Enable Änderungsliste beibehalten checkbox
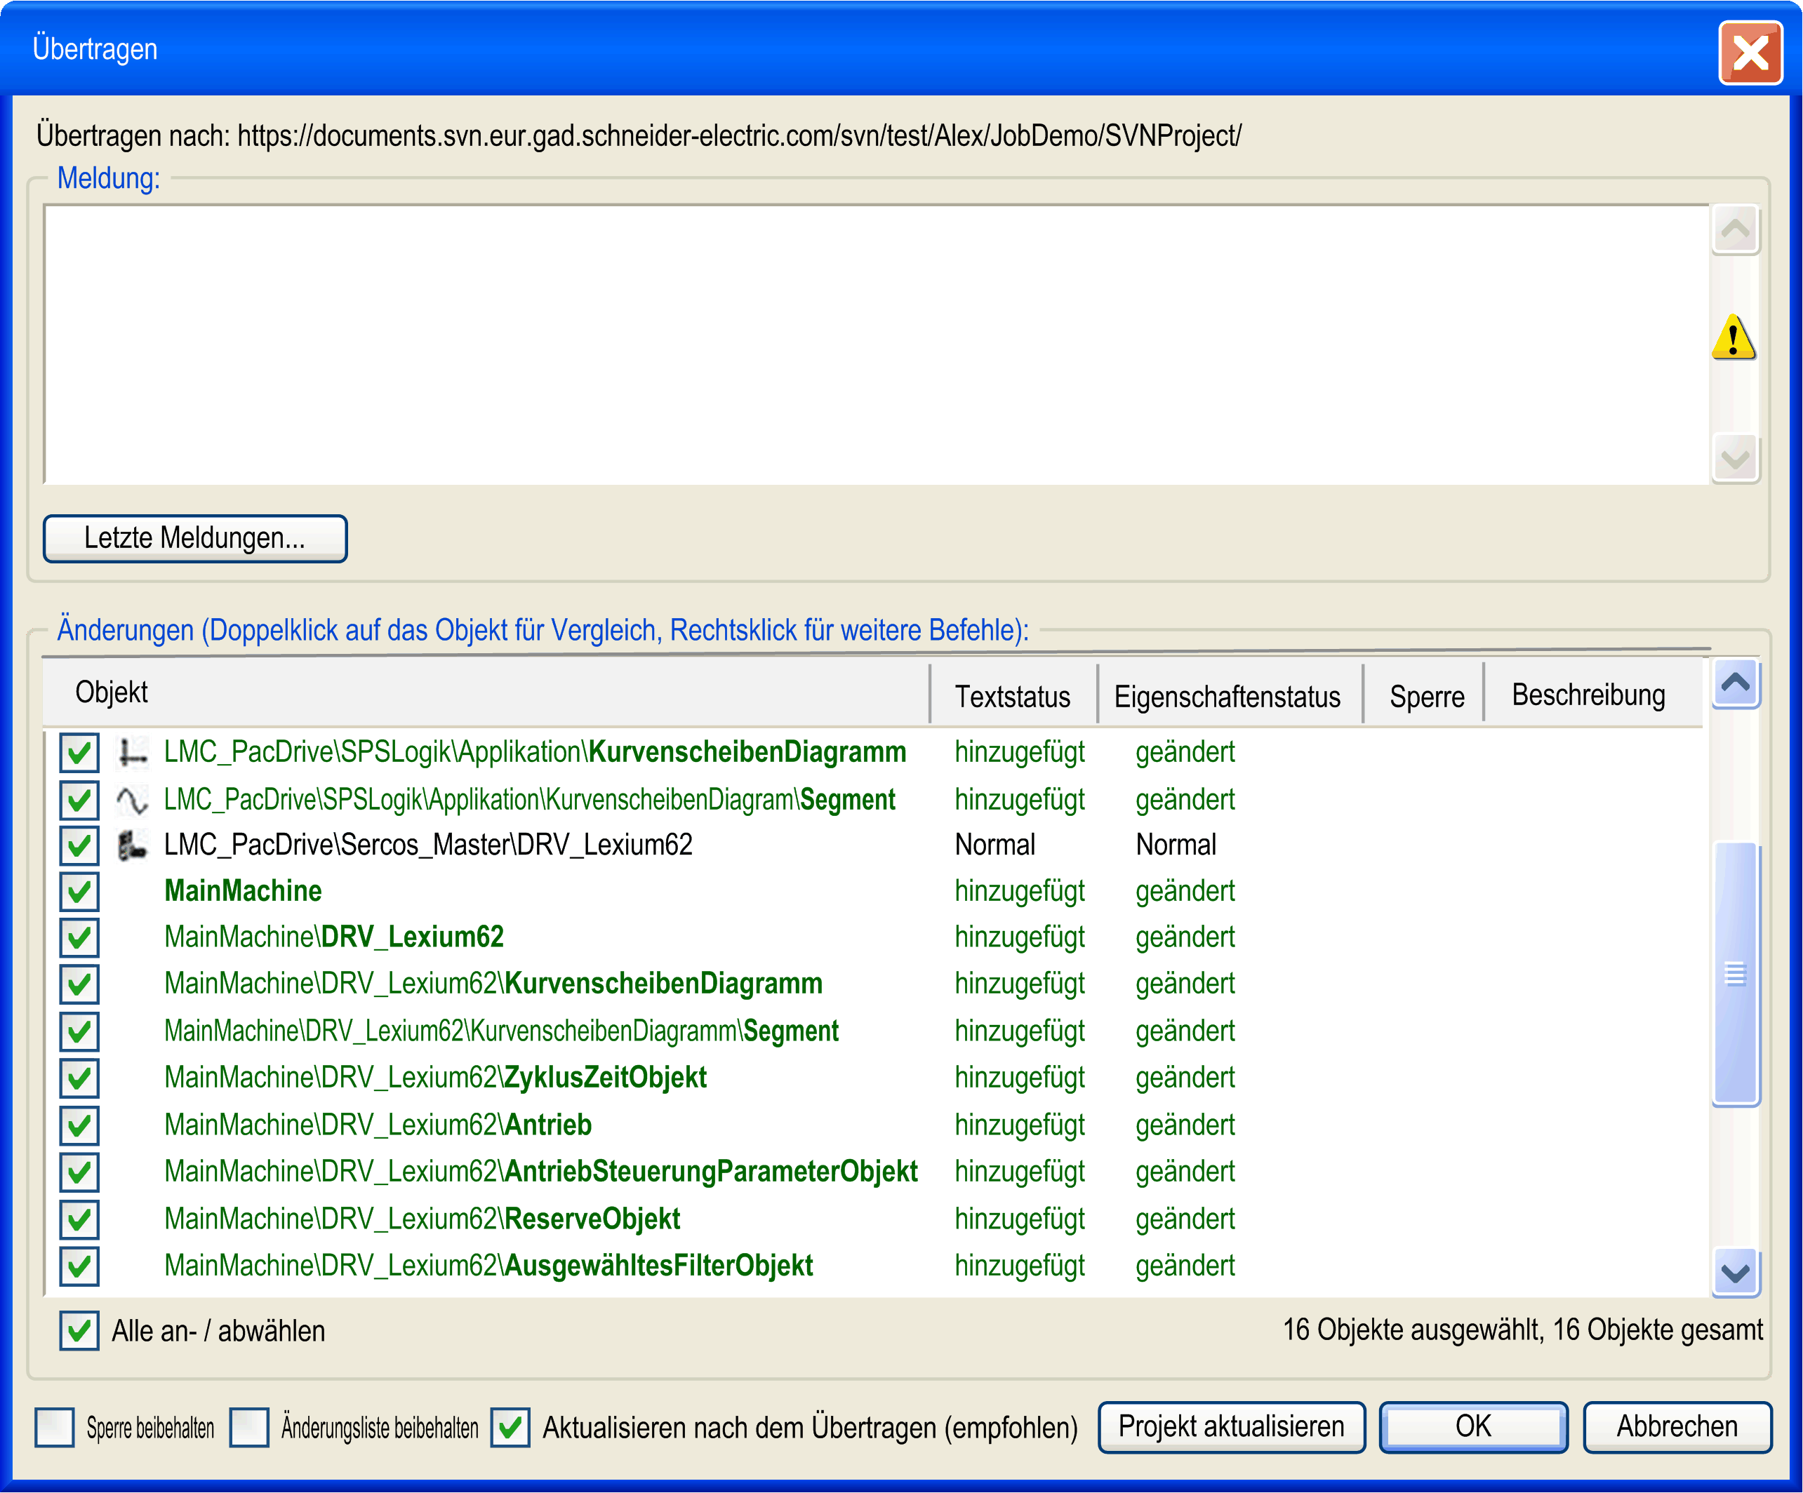Image resolution: width=1803 pixels, height=1493 pixels. click(x=249, y=1428)
